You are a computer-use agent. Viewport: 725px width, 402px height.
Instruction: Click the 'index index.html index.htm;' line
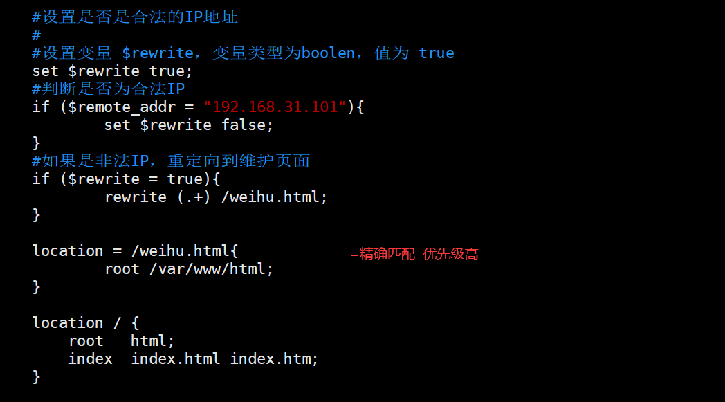193,359
